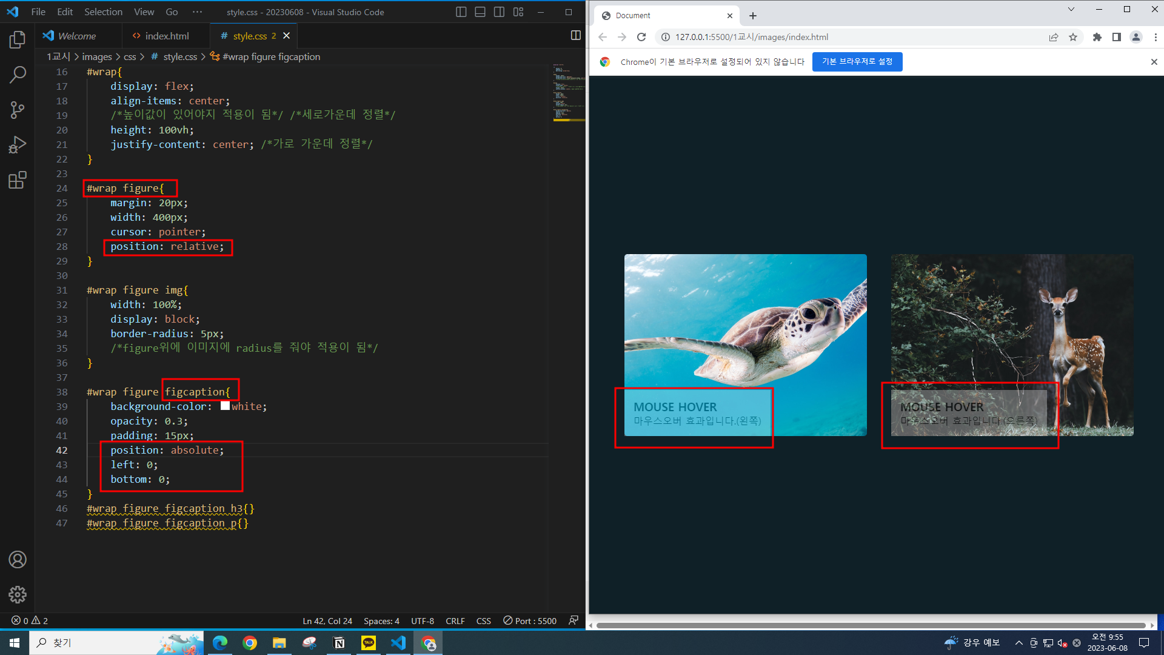
Task: Open the Source Control view
Action: coord(18,110)
